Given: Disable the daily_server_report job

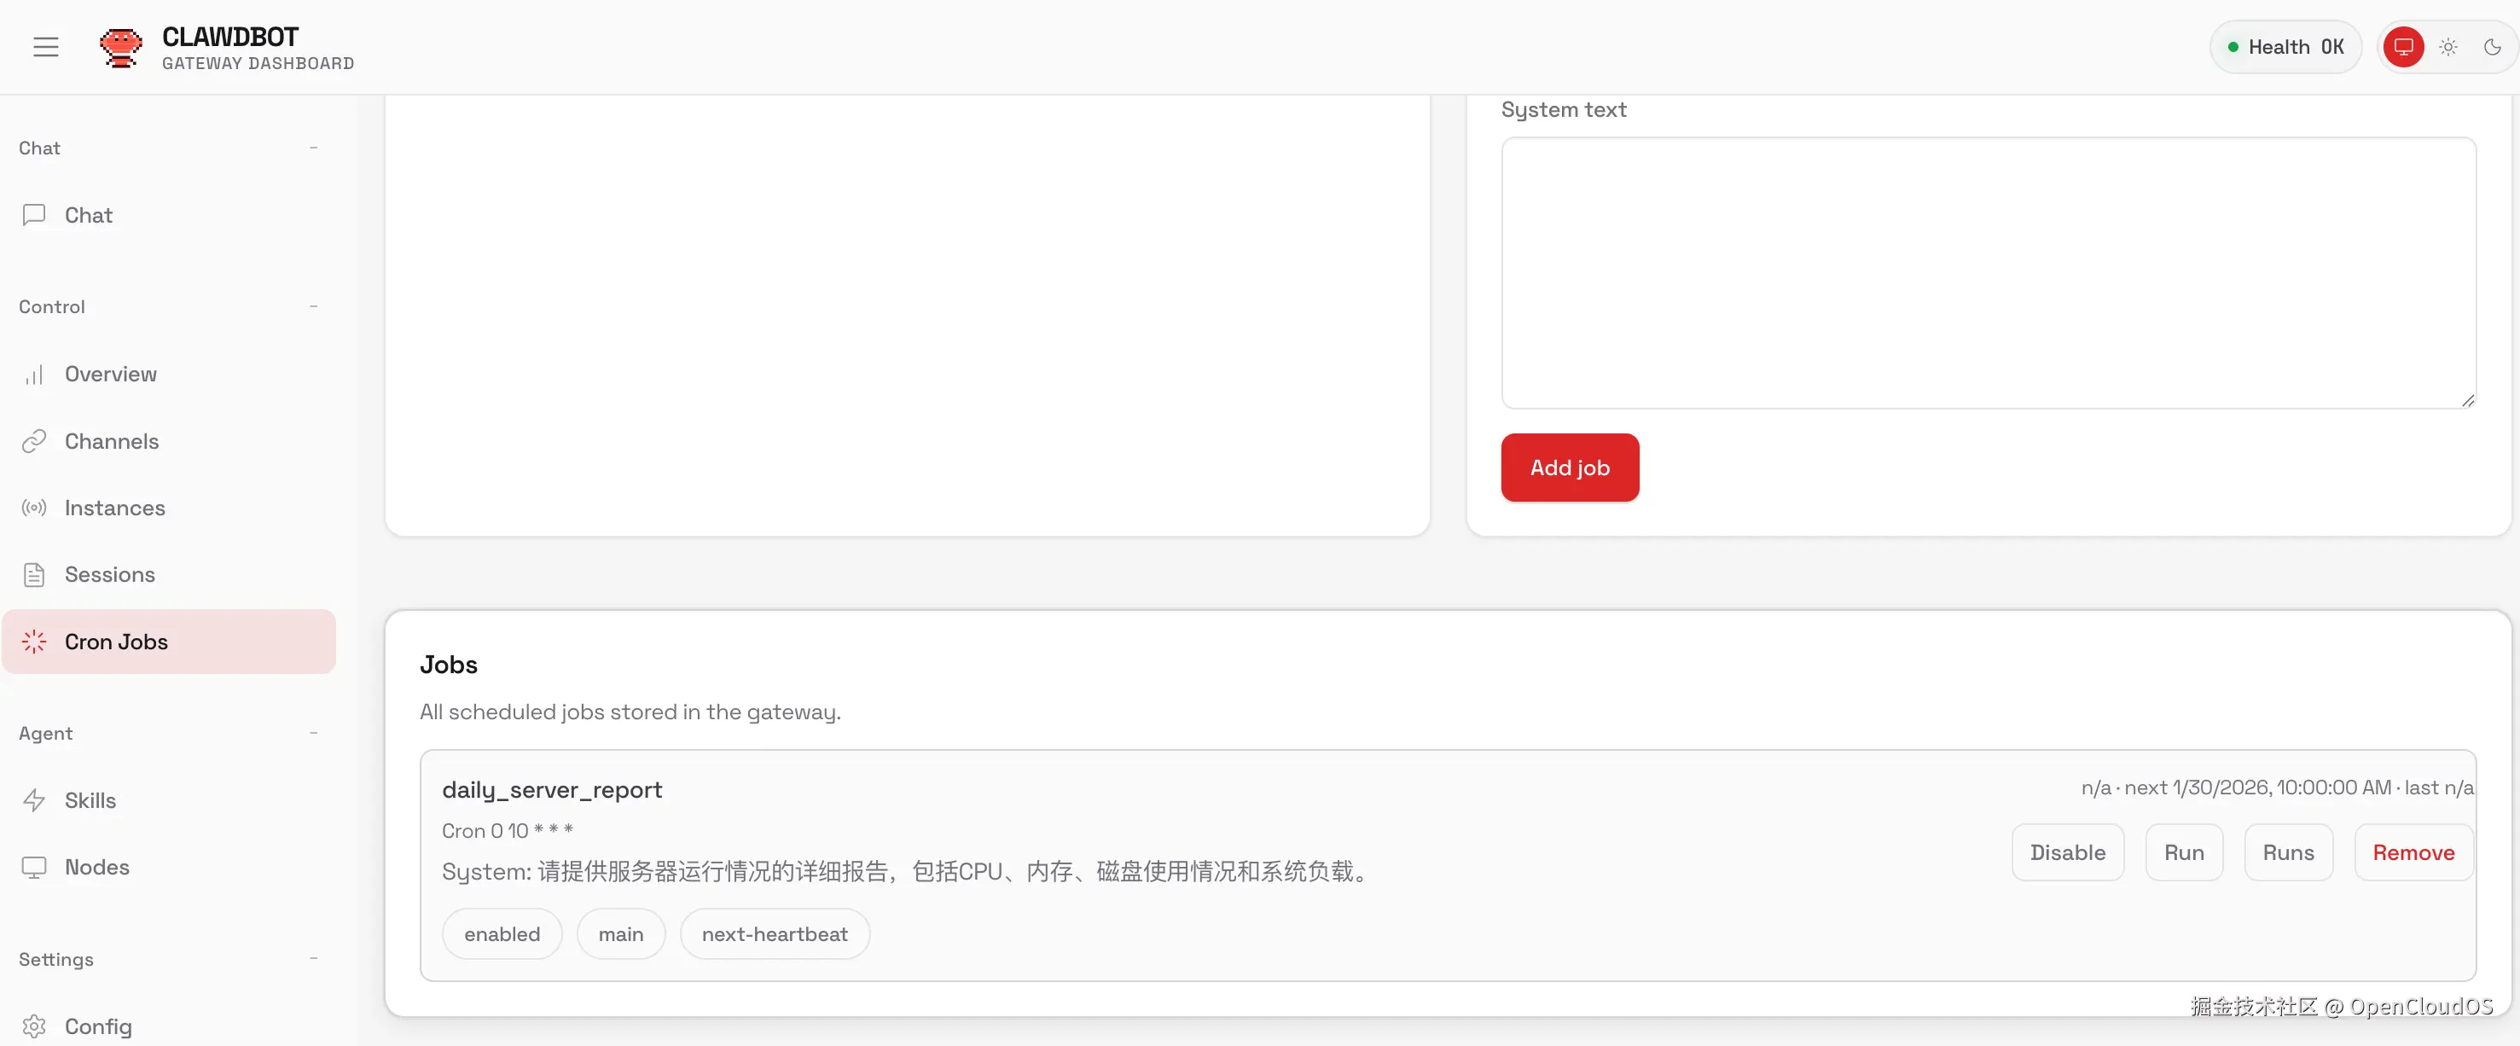Looking at the screenshot, I should tap(2067, 852).
